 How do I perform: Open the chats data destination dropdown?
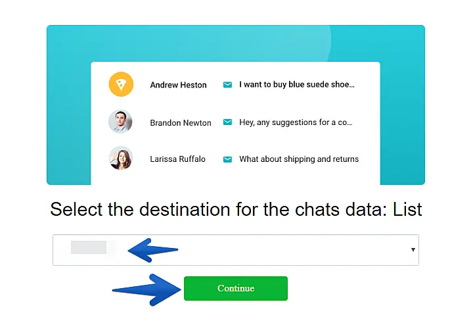pos(263,250)
